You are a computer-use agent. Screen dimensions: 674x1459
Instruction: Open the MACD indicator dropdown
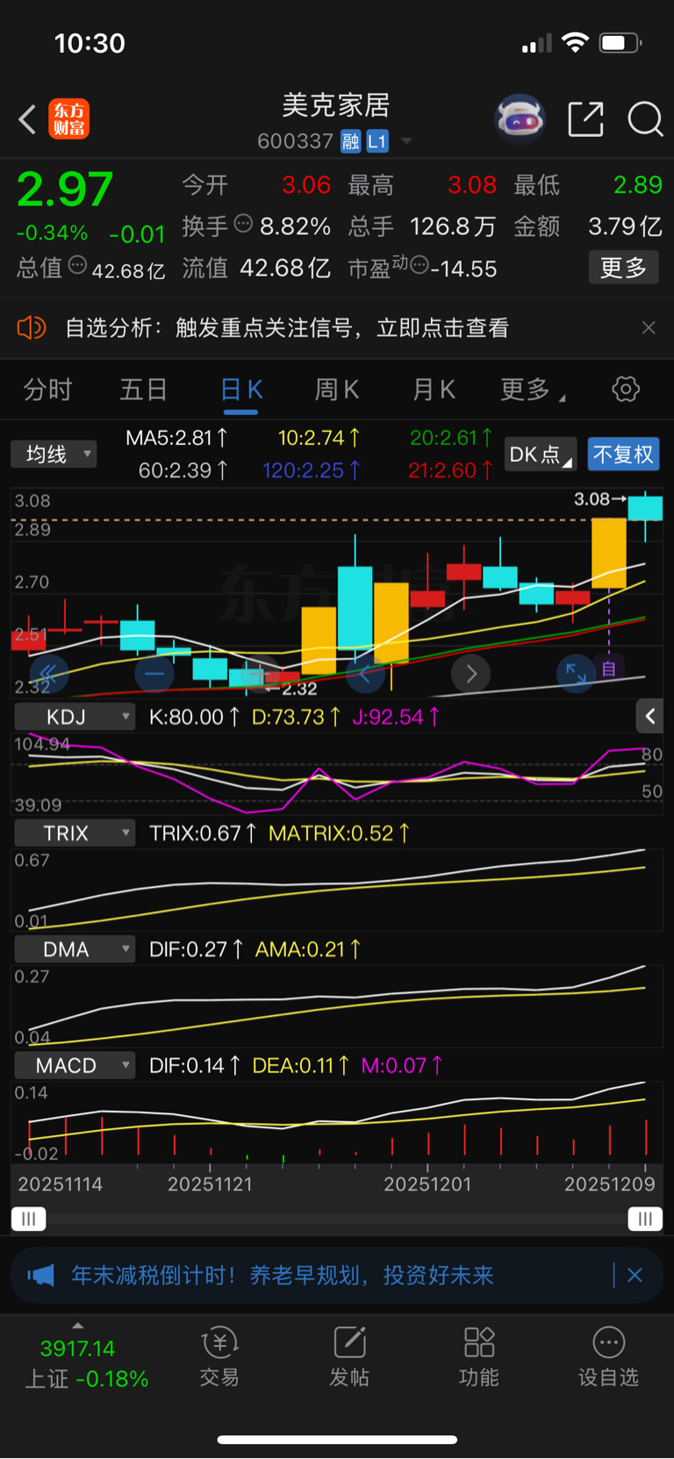click(75, 1065)
